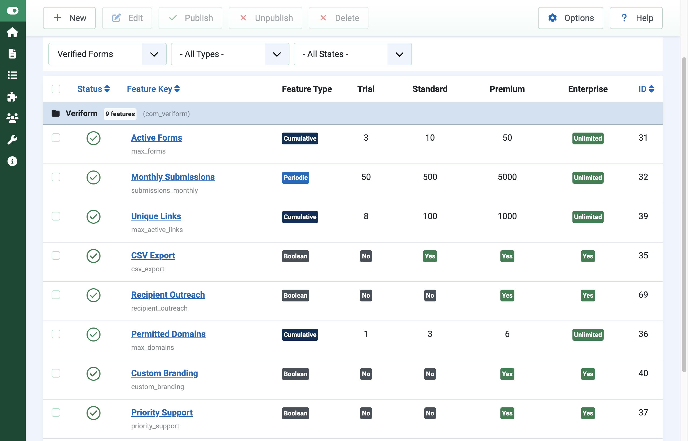Click the Veriform folder icon in the group header
Screen dimensions: 688x441
56,113
